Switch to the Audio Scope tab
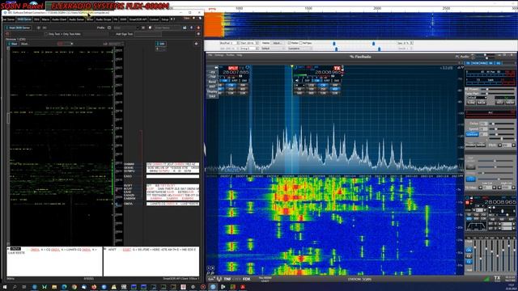Screen dimensions: 518x291 tap(104, 19)
